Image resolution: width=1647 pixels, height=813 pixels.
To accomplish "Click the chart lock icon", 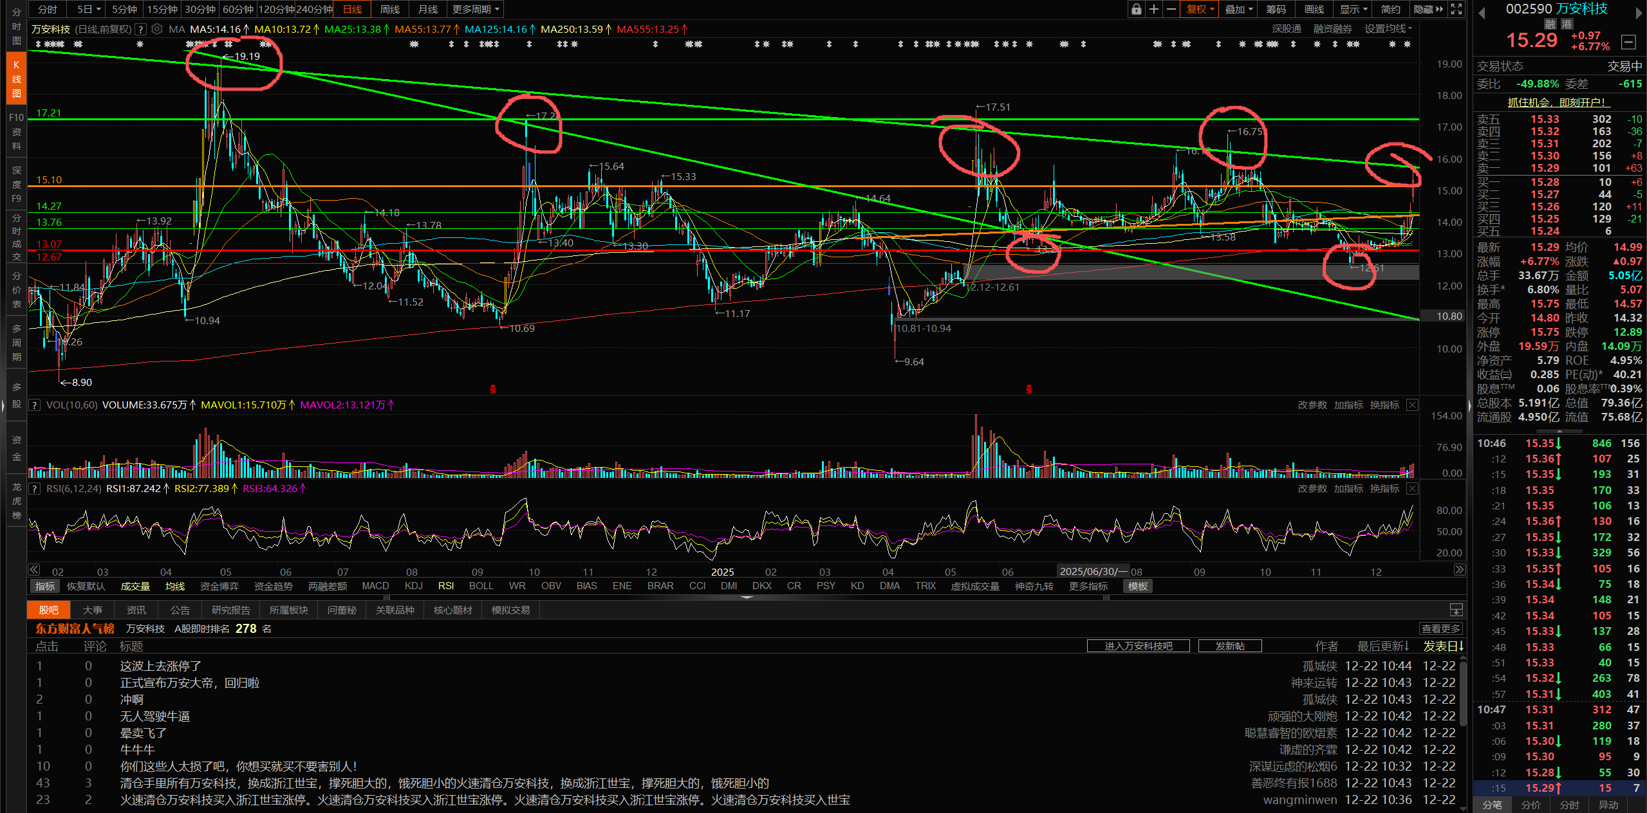I will click(1136, 9).
